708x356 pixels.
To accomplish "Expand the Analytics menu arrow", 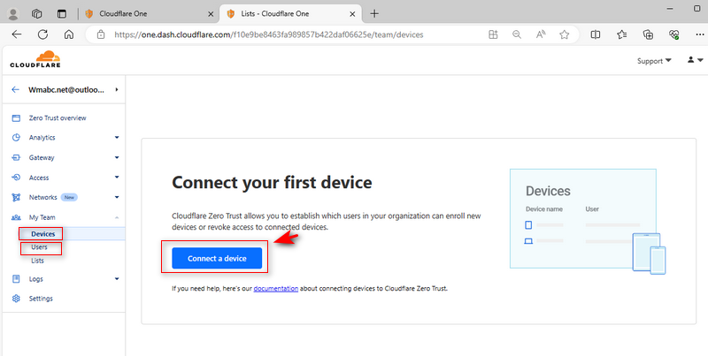I will [117, 138].
